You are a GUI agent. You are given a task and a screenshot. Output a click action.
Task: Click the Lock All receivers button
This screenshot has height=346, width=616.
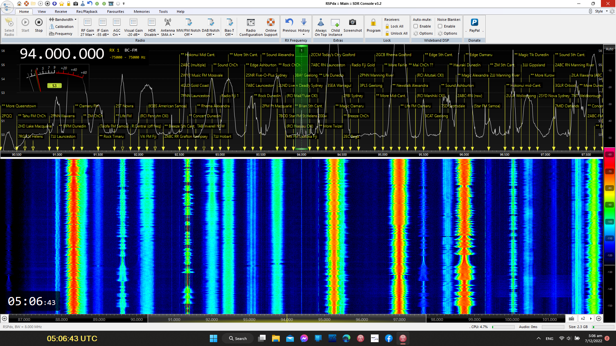click(397, 26)
